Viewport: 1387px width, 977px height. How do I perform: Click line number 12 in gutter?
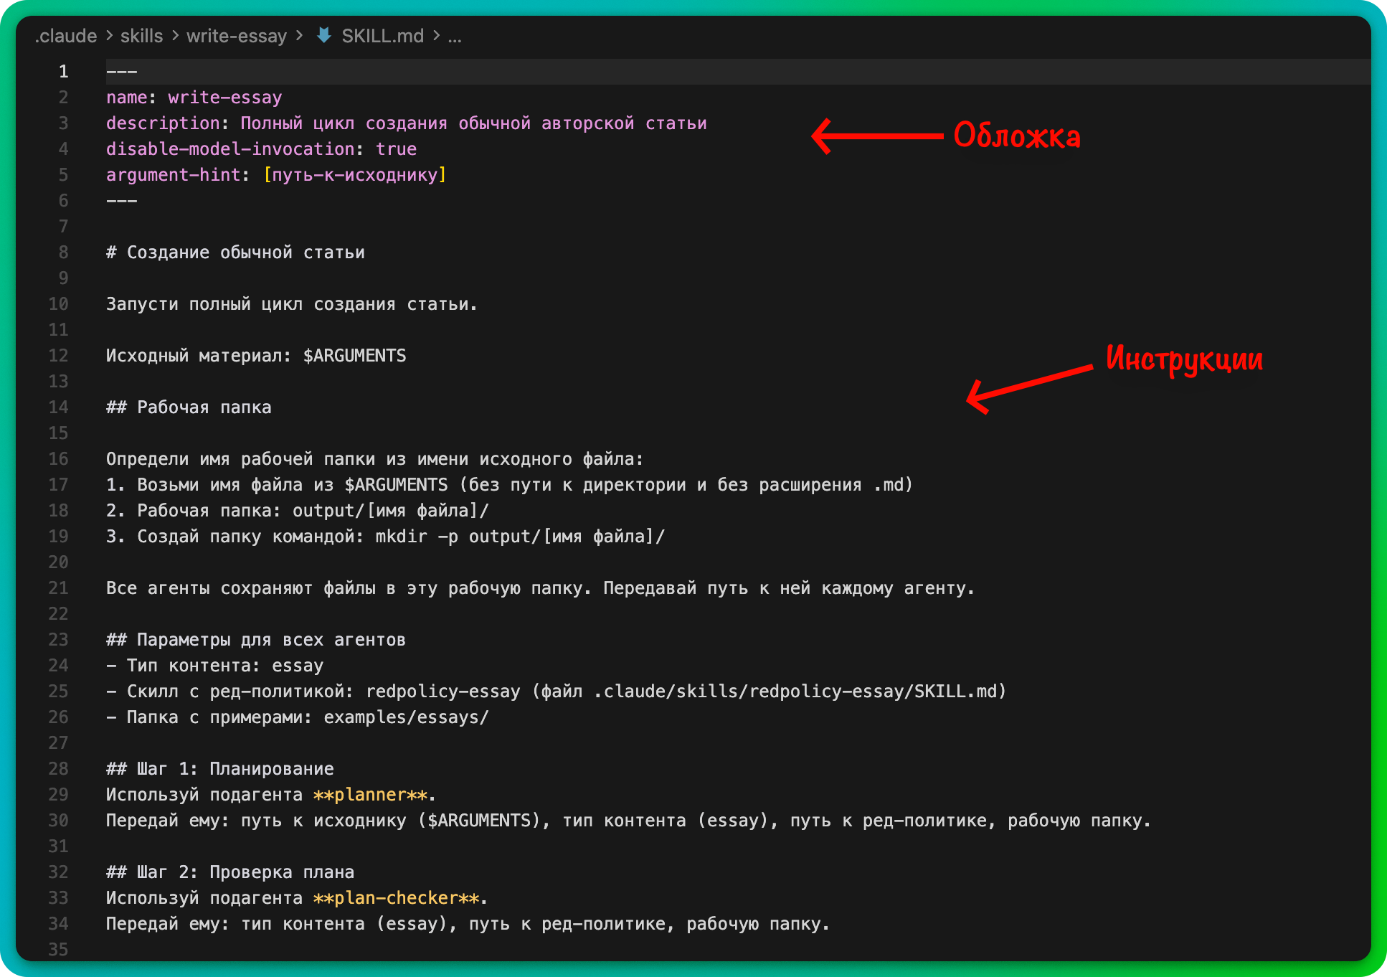(59, 356)
